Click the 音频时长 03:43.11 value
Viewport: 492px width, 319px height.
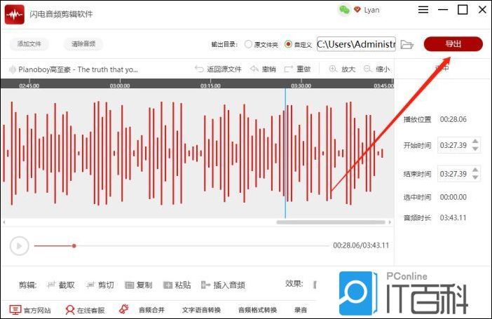click(x=453, y=217)
